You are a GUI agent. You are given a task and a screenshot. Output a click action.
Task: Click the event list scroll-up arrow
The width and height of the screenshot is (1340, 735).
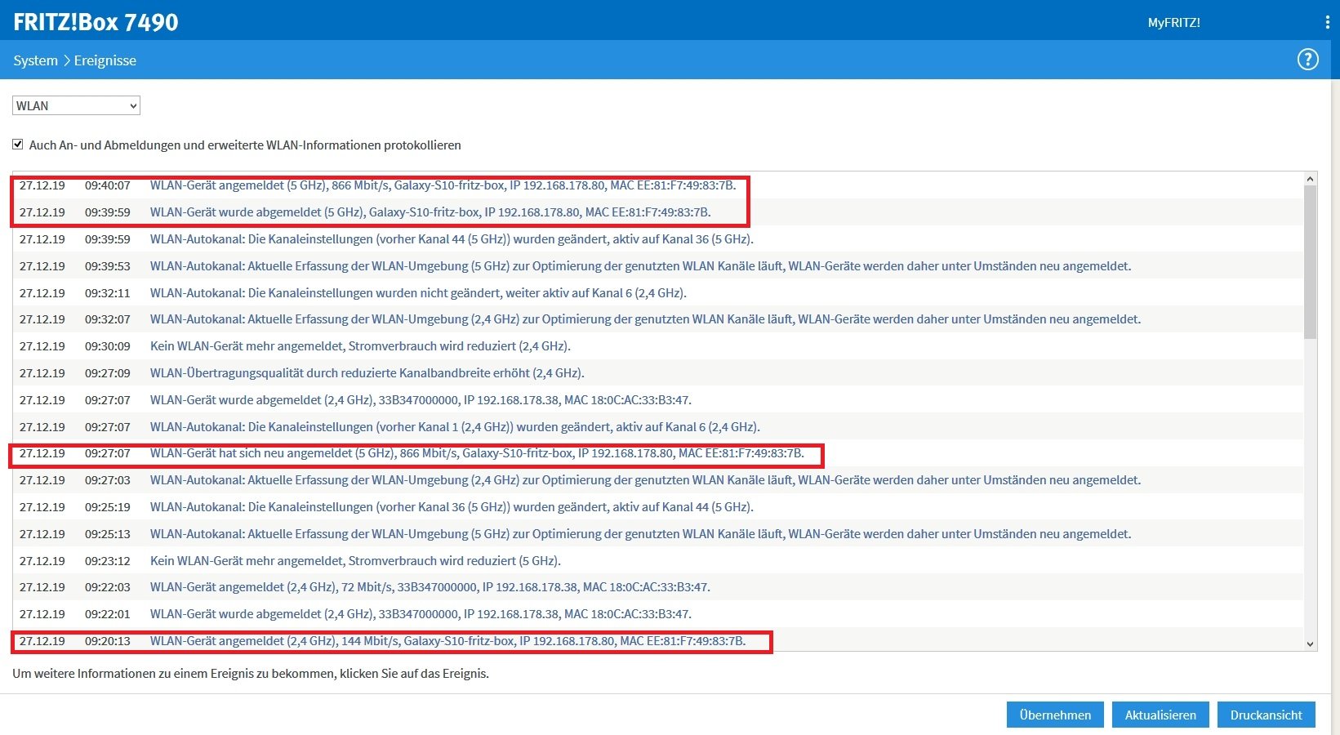coord(1311,179)
